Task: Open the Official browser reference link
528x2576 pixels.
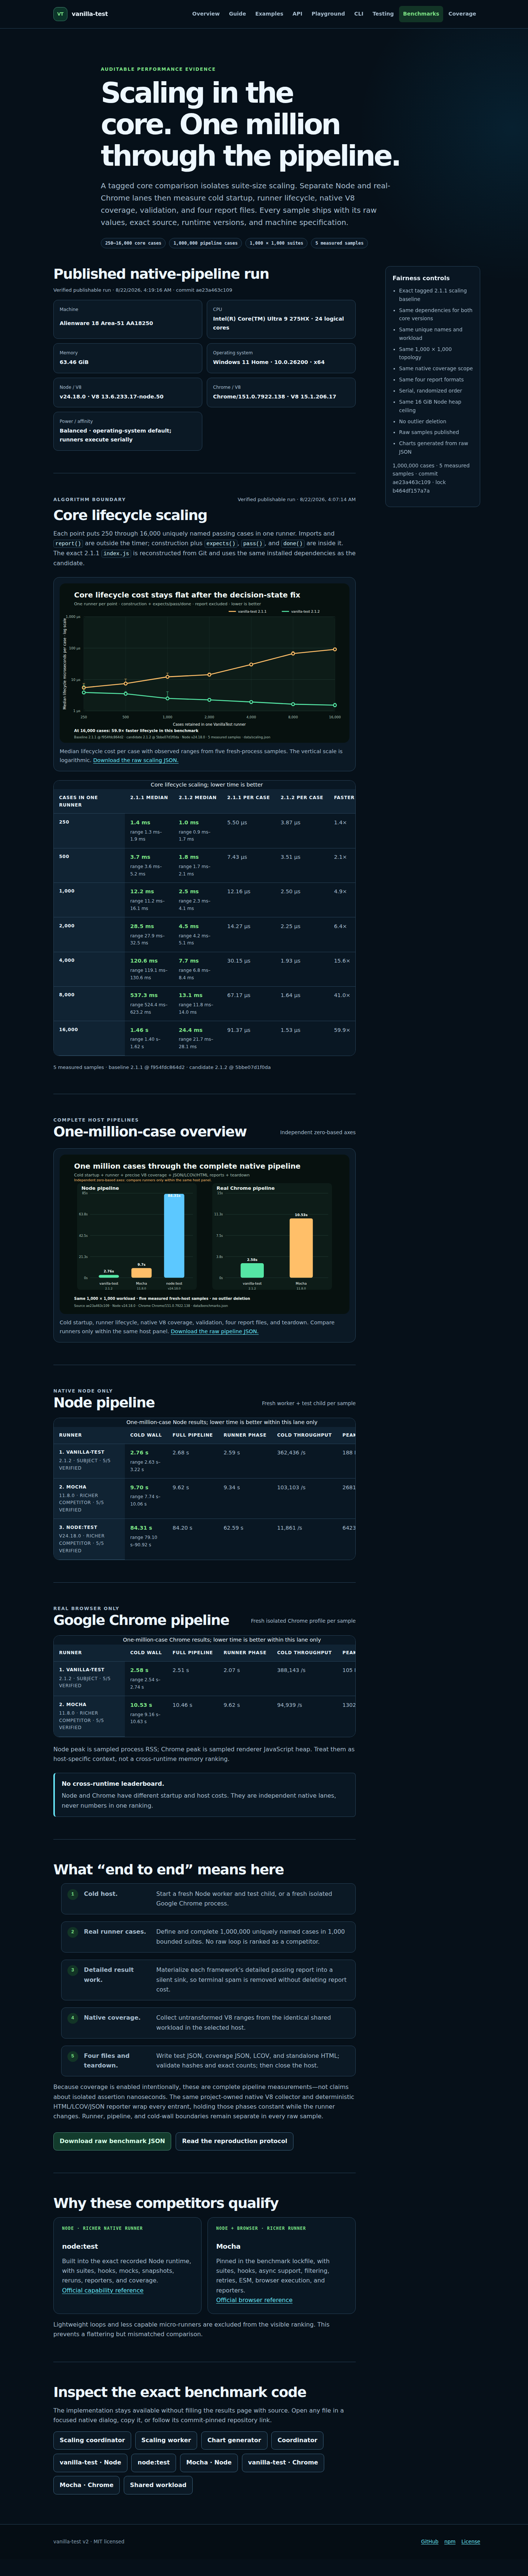Action: [254, 2300]
